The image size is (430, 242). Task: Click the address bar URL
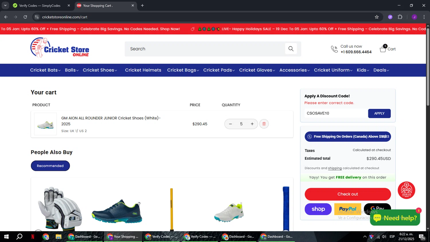64,17
